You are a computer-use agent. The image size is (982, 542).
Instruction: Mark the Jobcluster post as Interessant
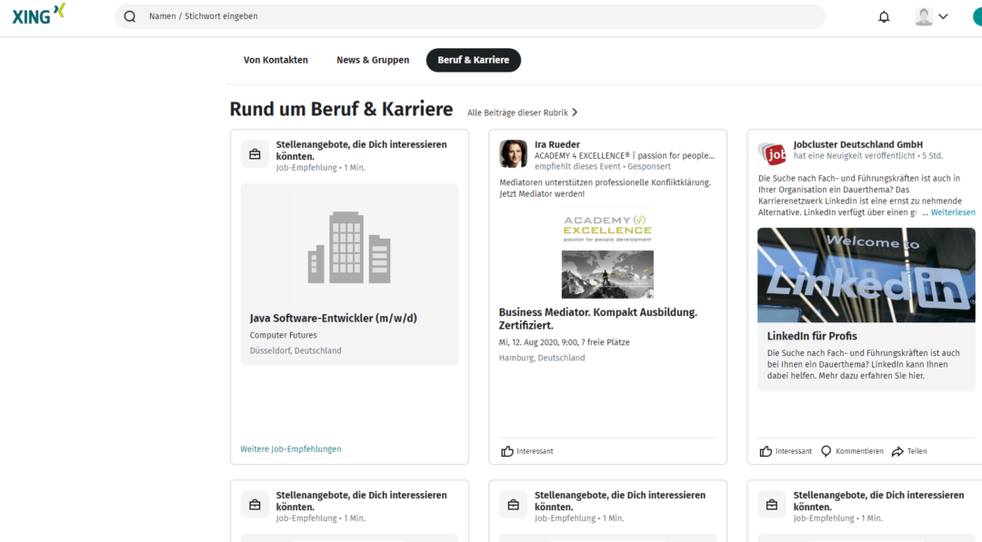[x=767, y=451]
